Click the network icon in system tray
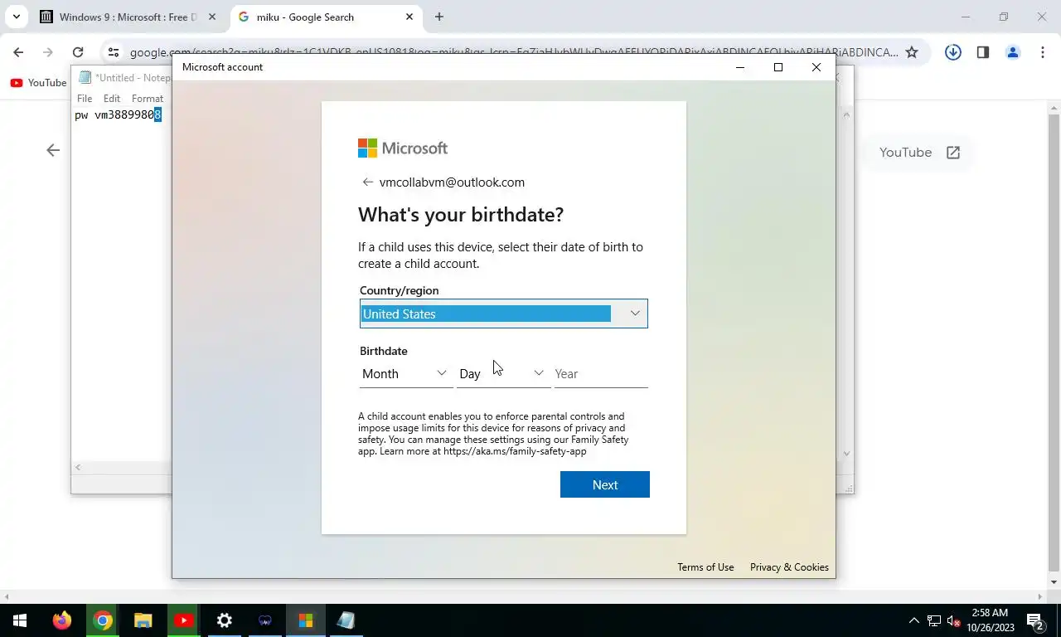 coord(934,620)
